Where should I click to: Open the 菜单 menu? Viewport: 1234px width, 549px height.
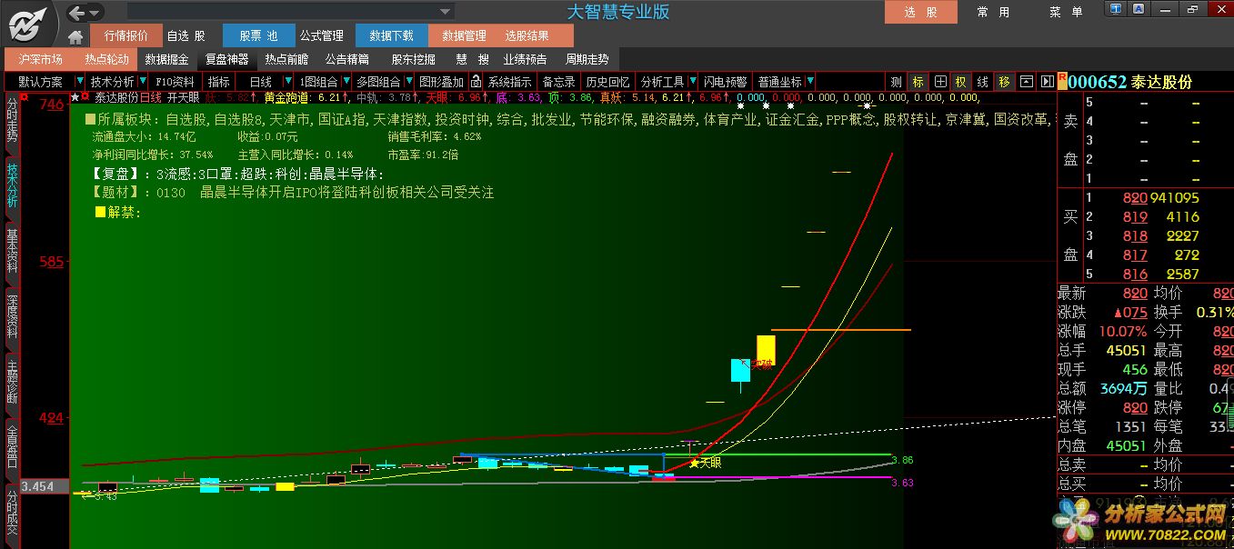pos(1066,12)
